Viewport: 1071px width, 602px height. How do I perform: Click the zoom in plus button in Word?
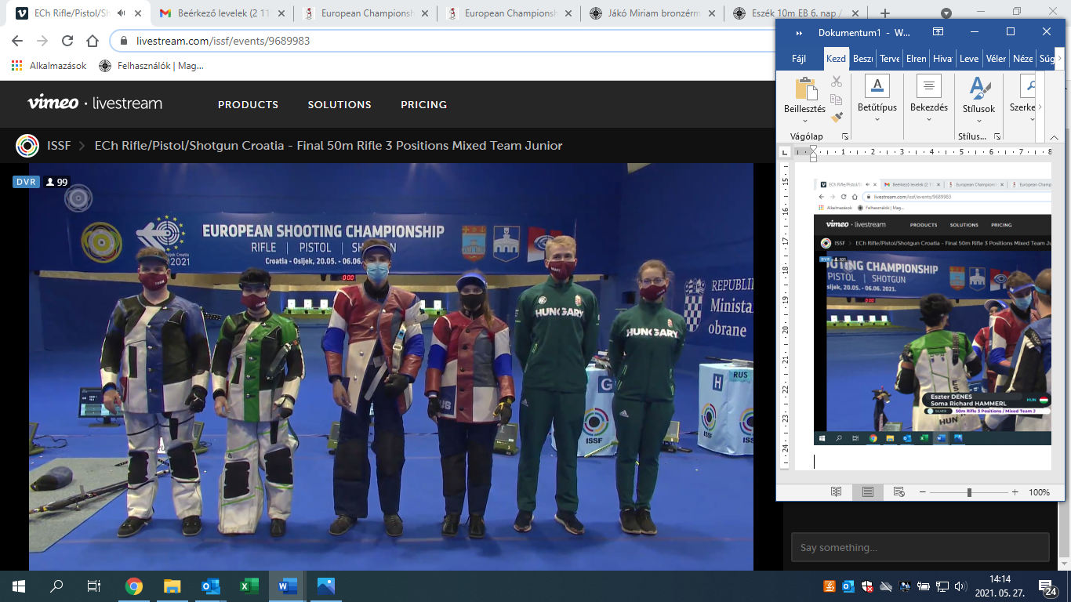[1015, 492]
